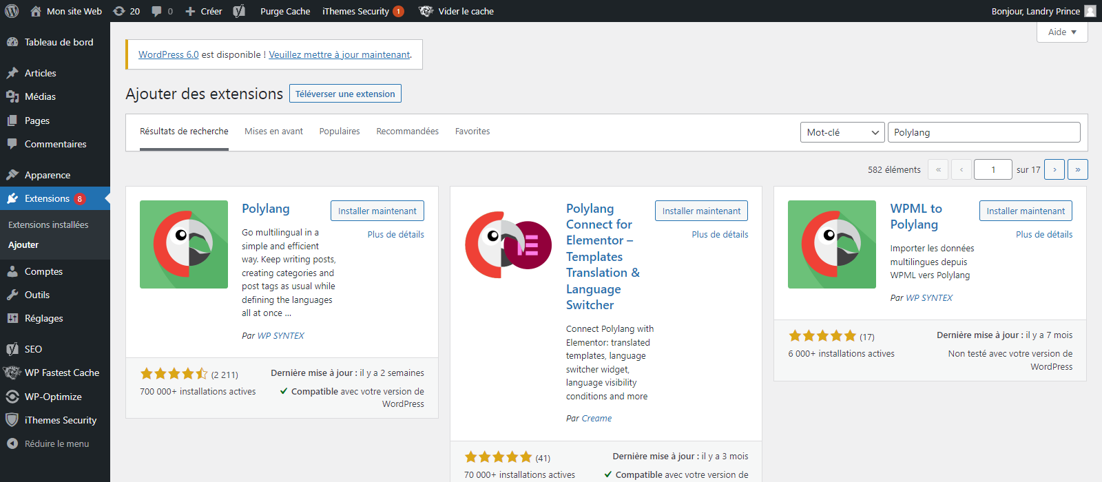The width and height of the screenshot is (1102, 482).
Task: Open author WP SYNTEX link under Polylang
Action: (281, 336)
